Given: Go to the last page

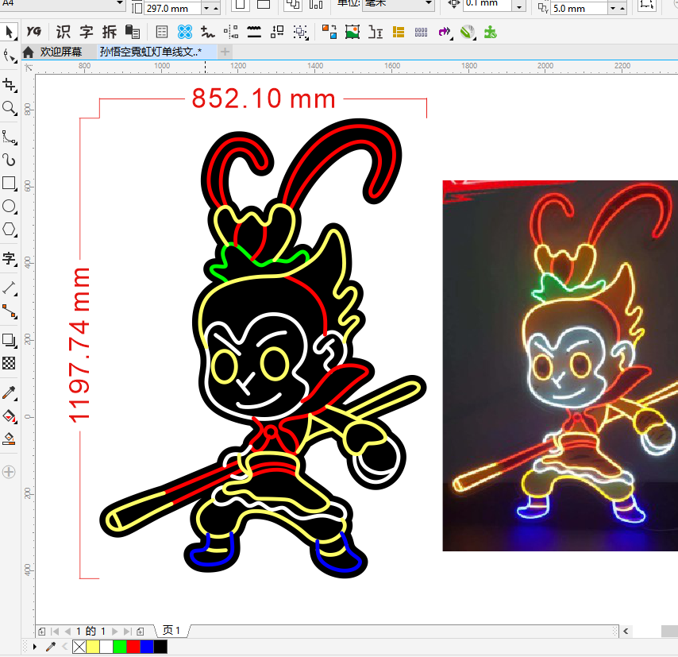Looking at the screenshot, I should click(127, 632).
